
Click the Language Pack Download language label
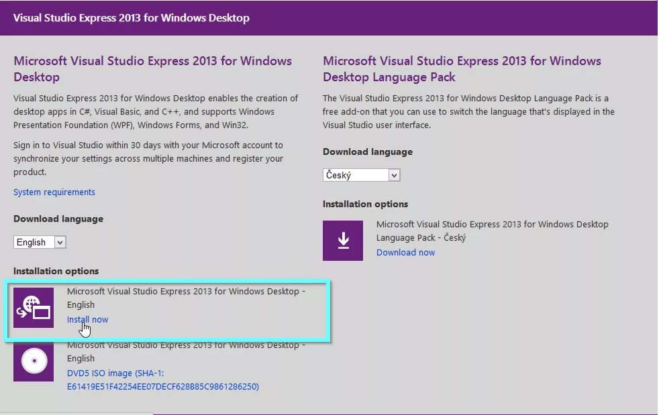pyautogui.click(x=368, y=152)
